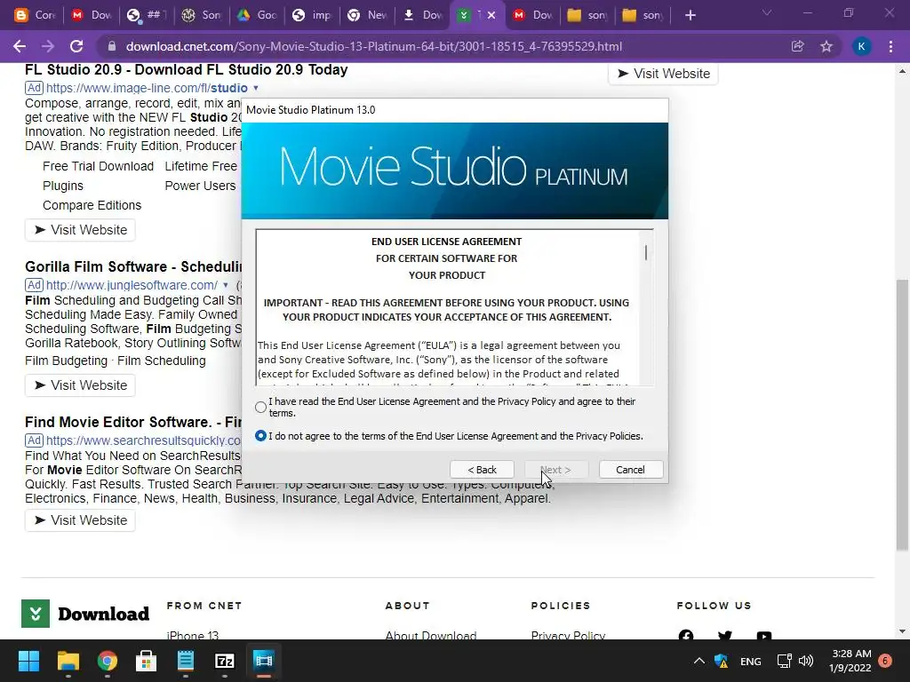Screen dimensions: 910x682
Task: Open Chrome from the taskbar
Action: click(107, 661)
